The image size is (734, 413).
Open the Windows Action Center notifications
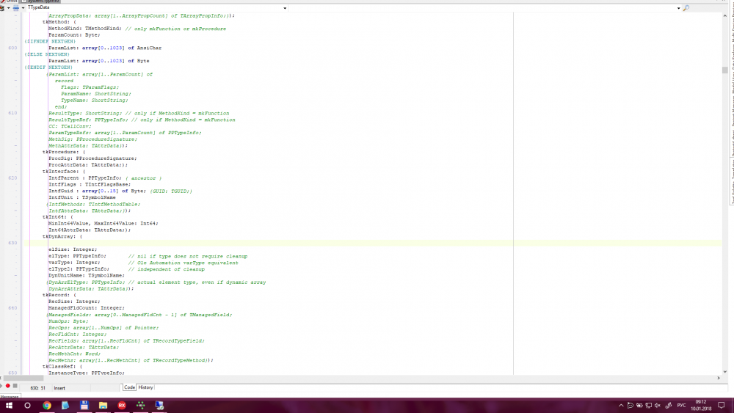tap(722, 406)
